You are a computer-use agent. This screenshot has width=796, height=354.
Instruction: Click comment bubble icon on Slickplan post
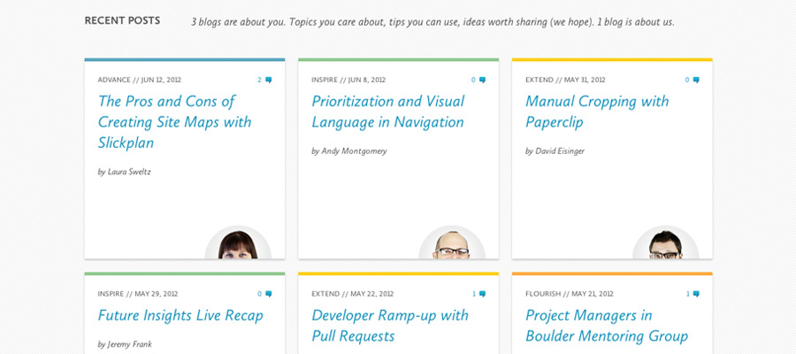point(269,80)
